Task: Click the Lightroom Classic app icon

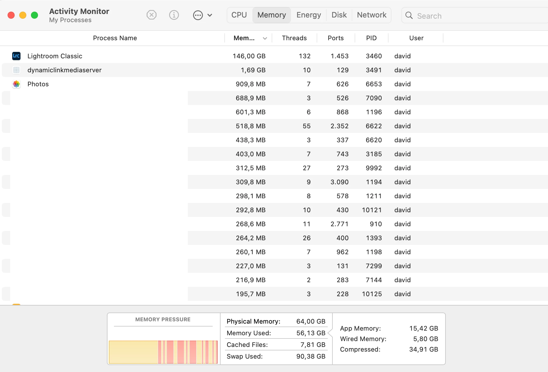Action: [x=16, y=56]
